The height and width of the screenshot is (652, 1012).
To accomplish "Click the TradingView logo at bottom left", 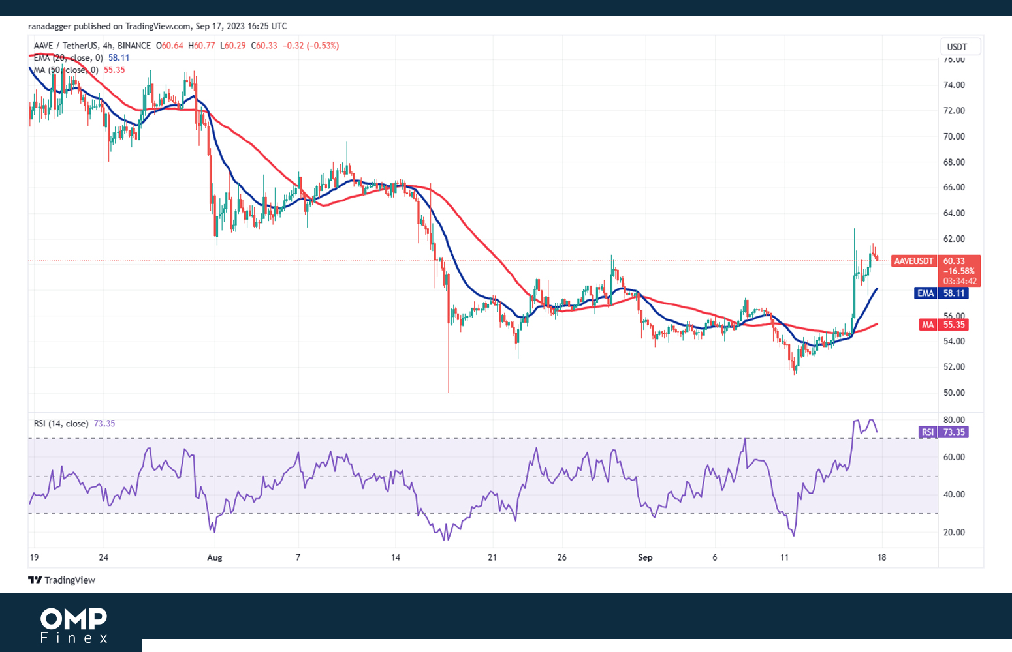I will click(x=62, y=580).
